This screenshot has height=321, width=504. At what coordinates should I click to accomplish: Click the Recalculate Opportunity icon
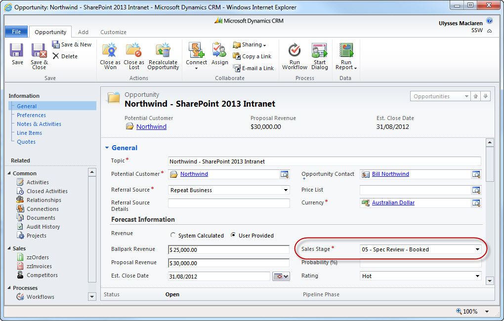[163, 51]
